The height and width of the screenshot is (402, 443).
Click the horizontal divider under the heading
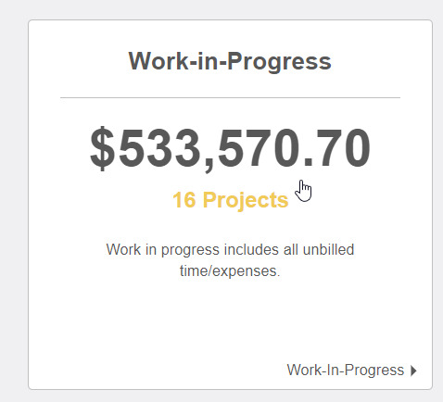(230, 97)
